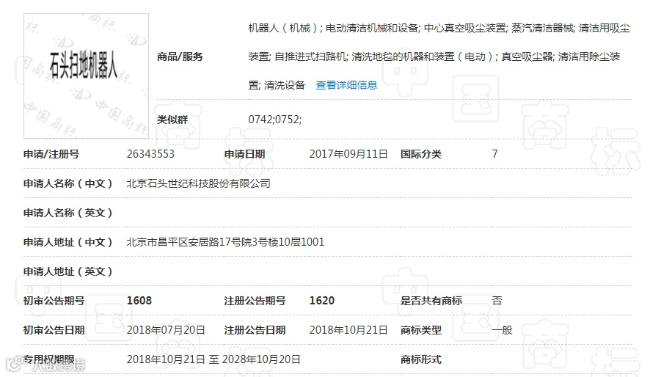Screen dimensions: 650x377
Task: Click the 注册公告日期 label
Action: (255, 330)
